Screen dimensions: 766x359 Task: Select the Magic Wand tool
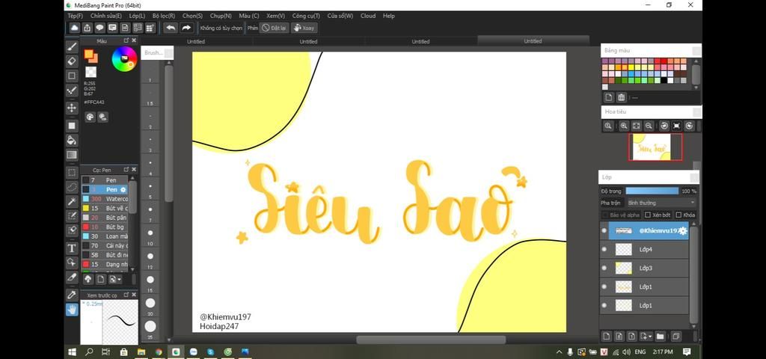[72, 201]
